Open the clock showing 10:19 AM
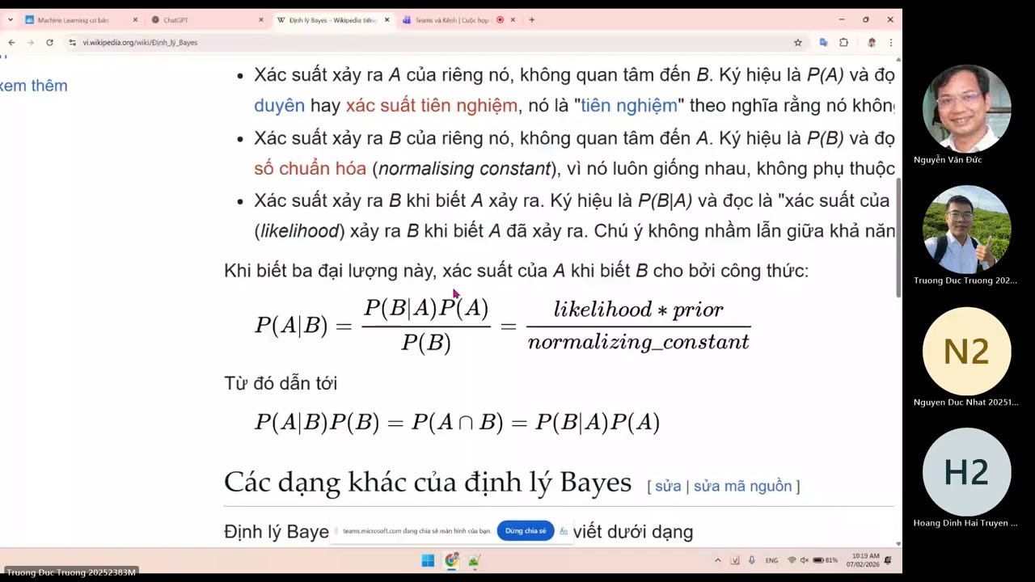 point(864,560)
